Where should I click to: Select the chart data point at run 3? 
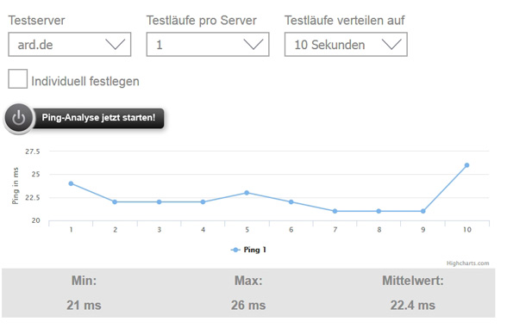pyautogui.click(x=159, y=202)
